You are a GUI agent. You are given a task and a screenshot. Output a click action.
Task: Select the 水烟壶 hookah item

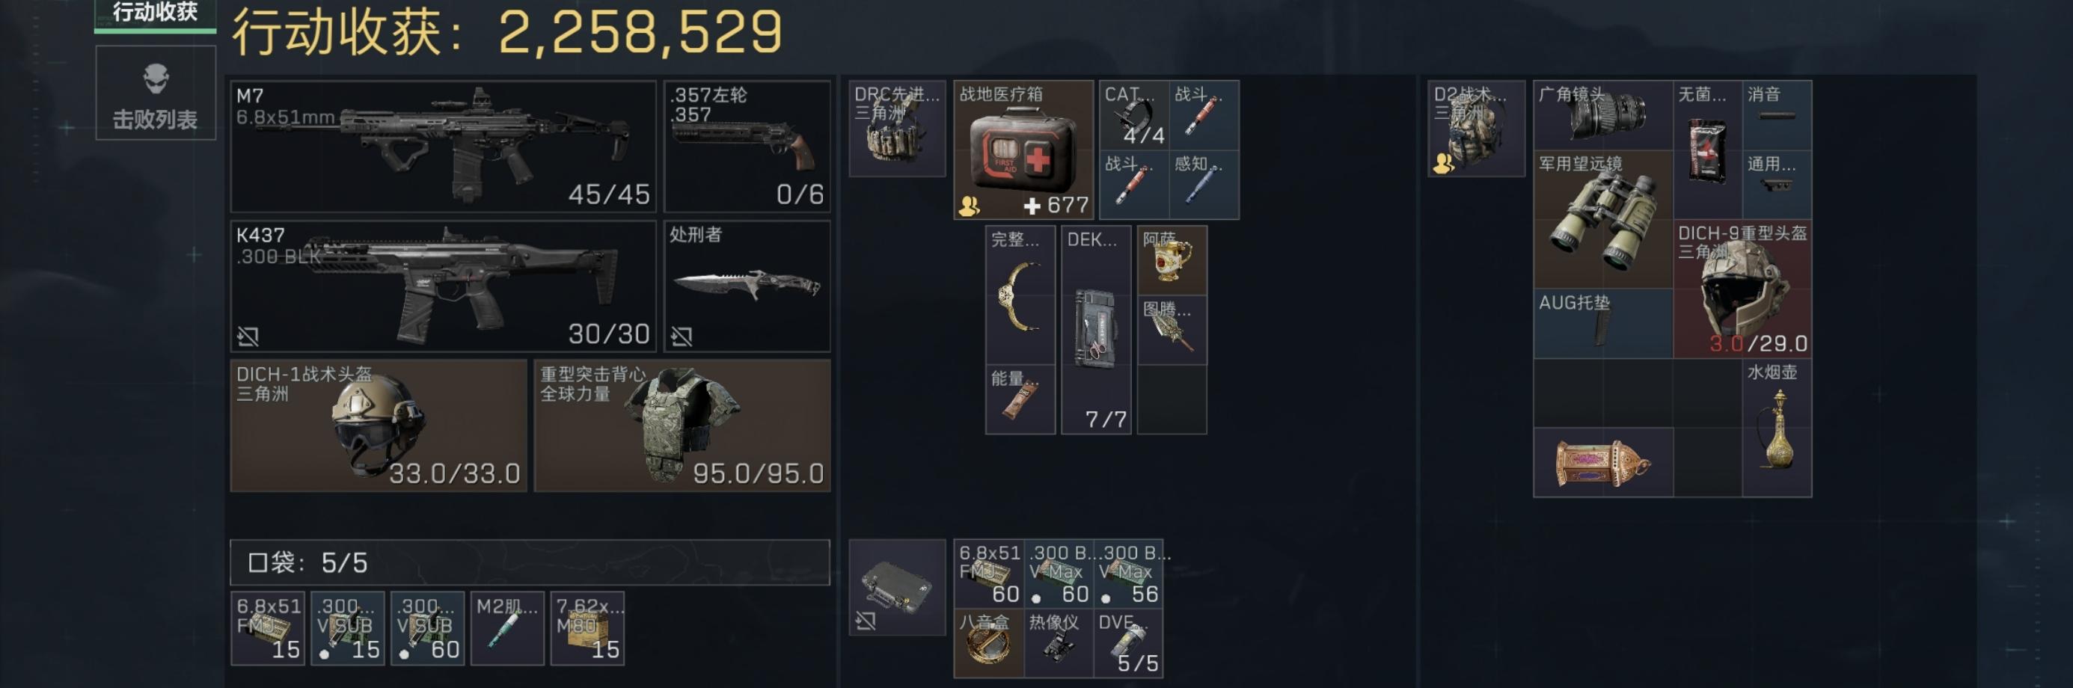1777,428
